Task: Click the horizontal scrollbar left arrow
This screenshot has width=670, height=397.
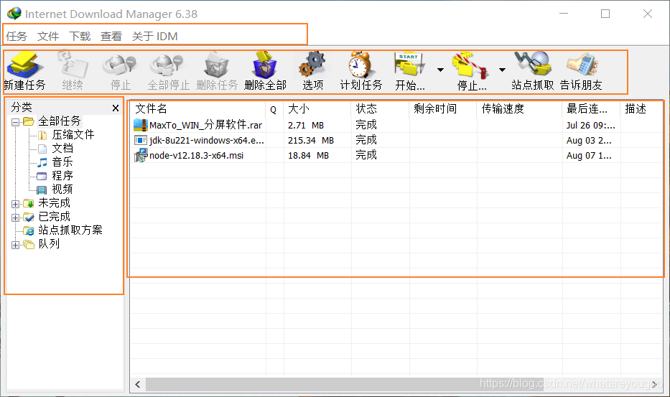Action: (x=138, y=384)
